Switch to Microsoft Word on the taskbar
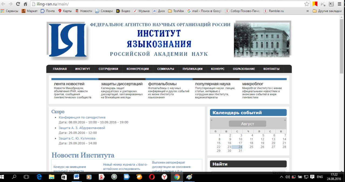 point(77,177)
